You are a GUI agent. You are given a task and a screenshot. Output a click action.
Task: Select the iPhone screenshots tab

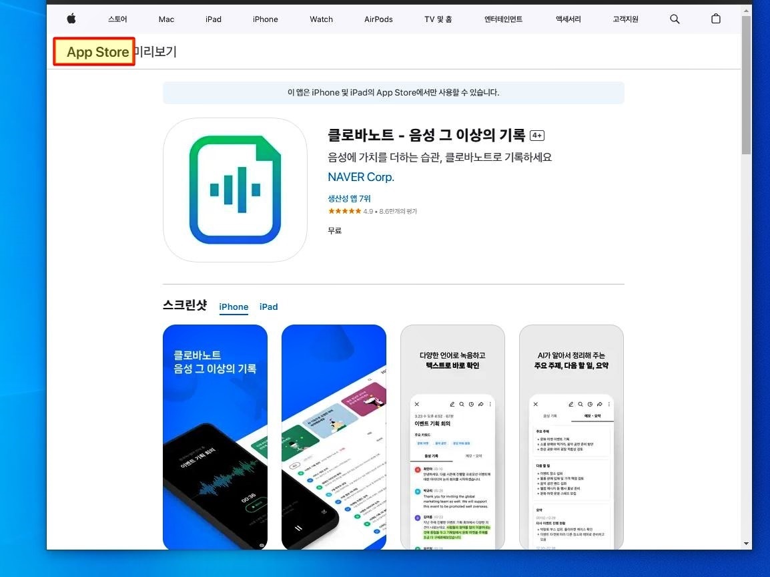pos(234,307)
